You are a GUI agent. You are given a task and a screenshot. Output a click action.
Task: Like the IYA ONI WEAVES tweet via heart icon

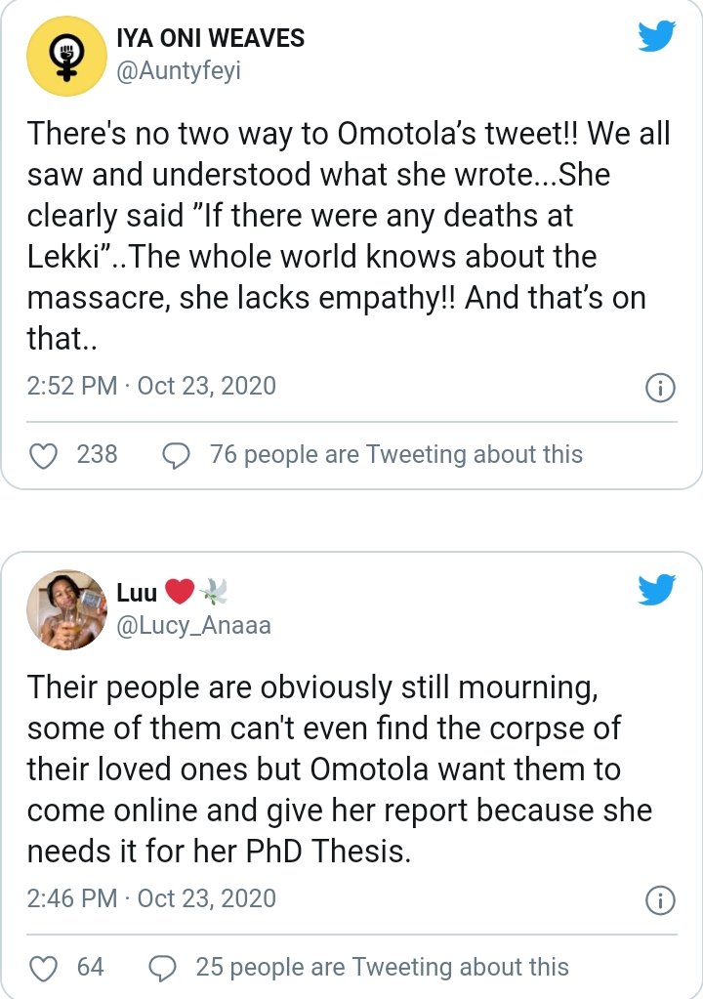(44, 455)
